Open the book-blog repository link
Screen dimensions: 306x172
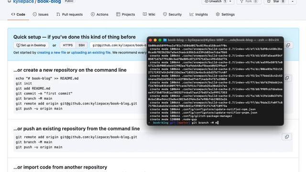point(49,1)
